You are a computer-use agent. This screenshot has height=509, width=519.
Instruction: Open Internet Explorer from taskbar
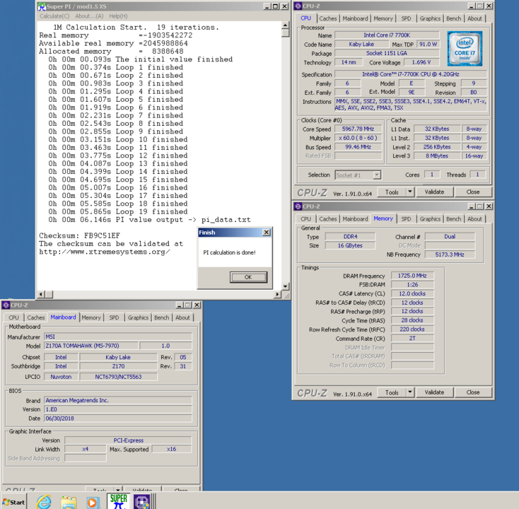(44, 502)
